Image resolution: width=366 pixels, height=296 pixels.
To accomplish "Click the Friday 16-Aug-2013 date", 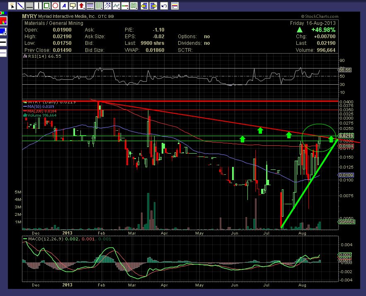I will click(x=313, y=23).
